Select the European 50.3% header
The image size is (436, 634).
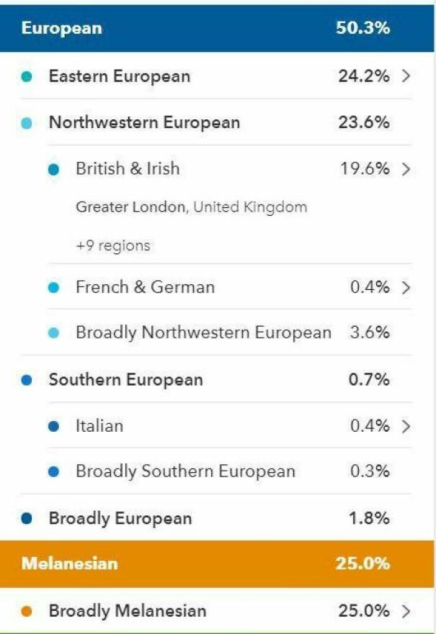(x=218, y=28)
